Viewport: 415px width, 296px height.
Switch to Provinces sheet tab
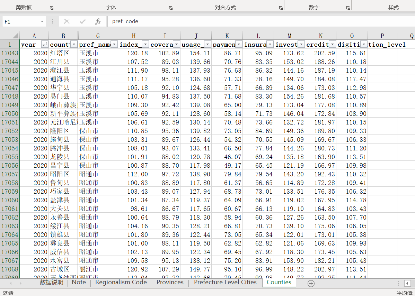coord(170,282)
